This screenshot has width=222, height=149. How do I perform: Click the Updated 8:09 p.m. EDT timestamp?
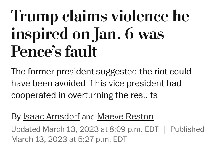85,129
